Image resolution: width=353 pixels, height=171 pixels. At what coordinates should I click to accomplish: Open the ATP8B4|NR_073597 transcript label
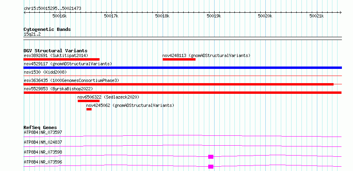click(x=43, y=132)
